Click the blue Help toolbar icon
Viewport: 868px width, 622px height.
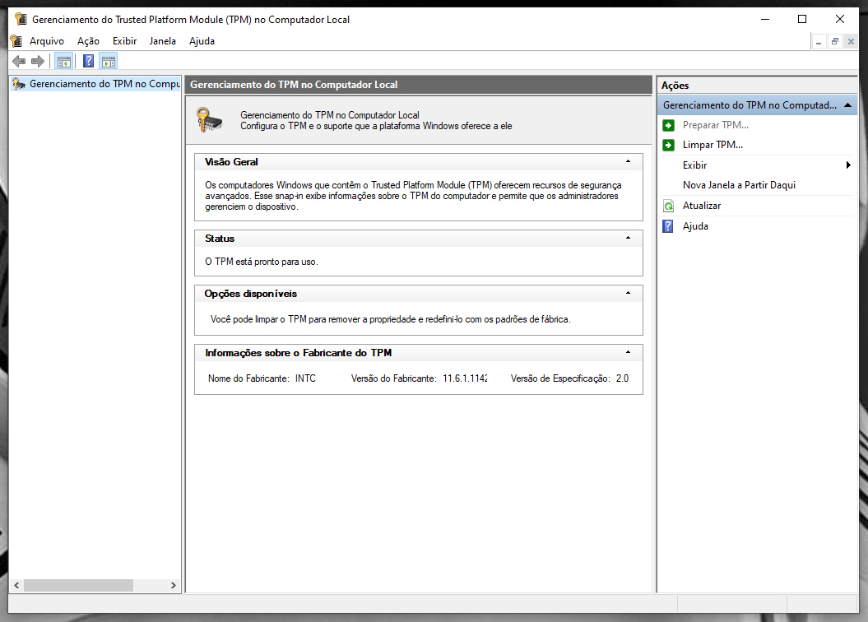click(x=88, y=61)
